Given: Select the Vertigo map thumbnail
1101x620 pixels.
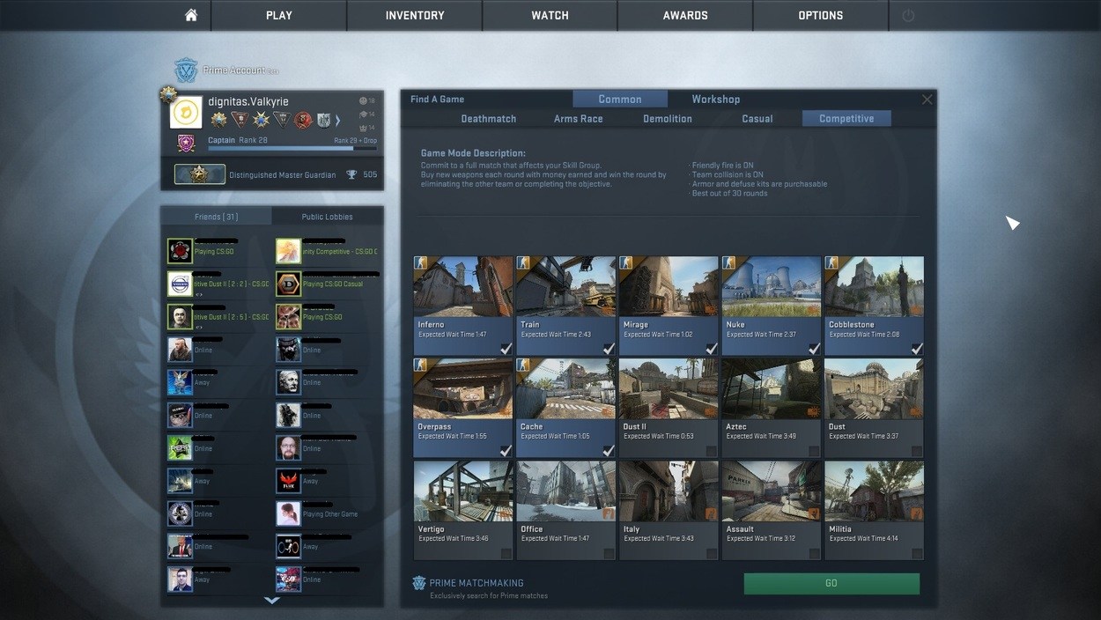Looking at the screenshot, I should click(x=463, y=491).
